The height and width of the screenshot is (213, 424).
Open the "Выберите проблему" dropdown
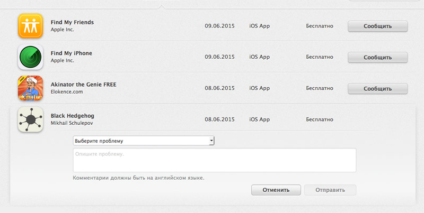144,141
